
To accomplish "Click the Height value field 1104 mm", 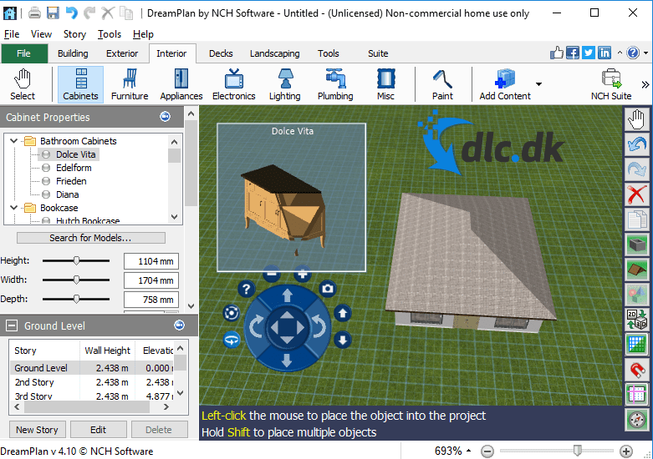I will (151, 261).
